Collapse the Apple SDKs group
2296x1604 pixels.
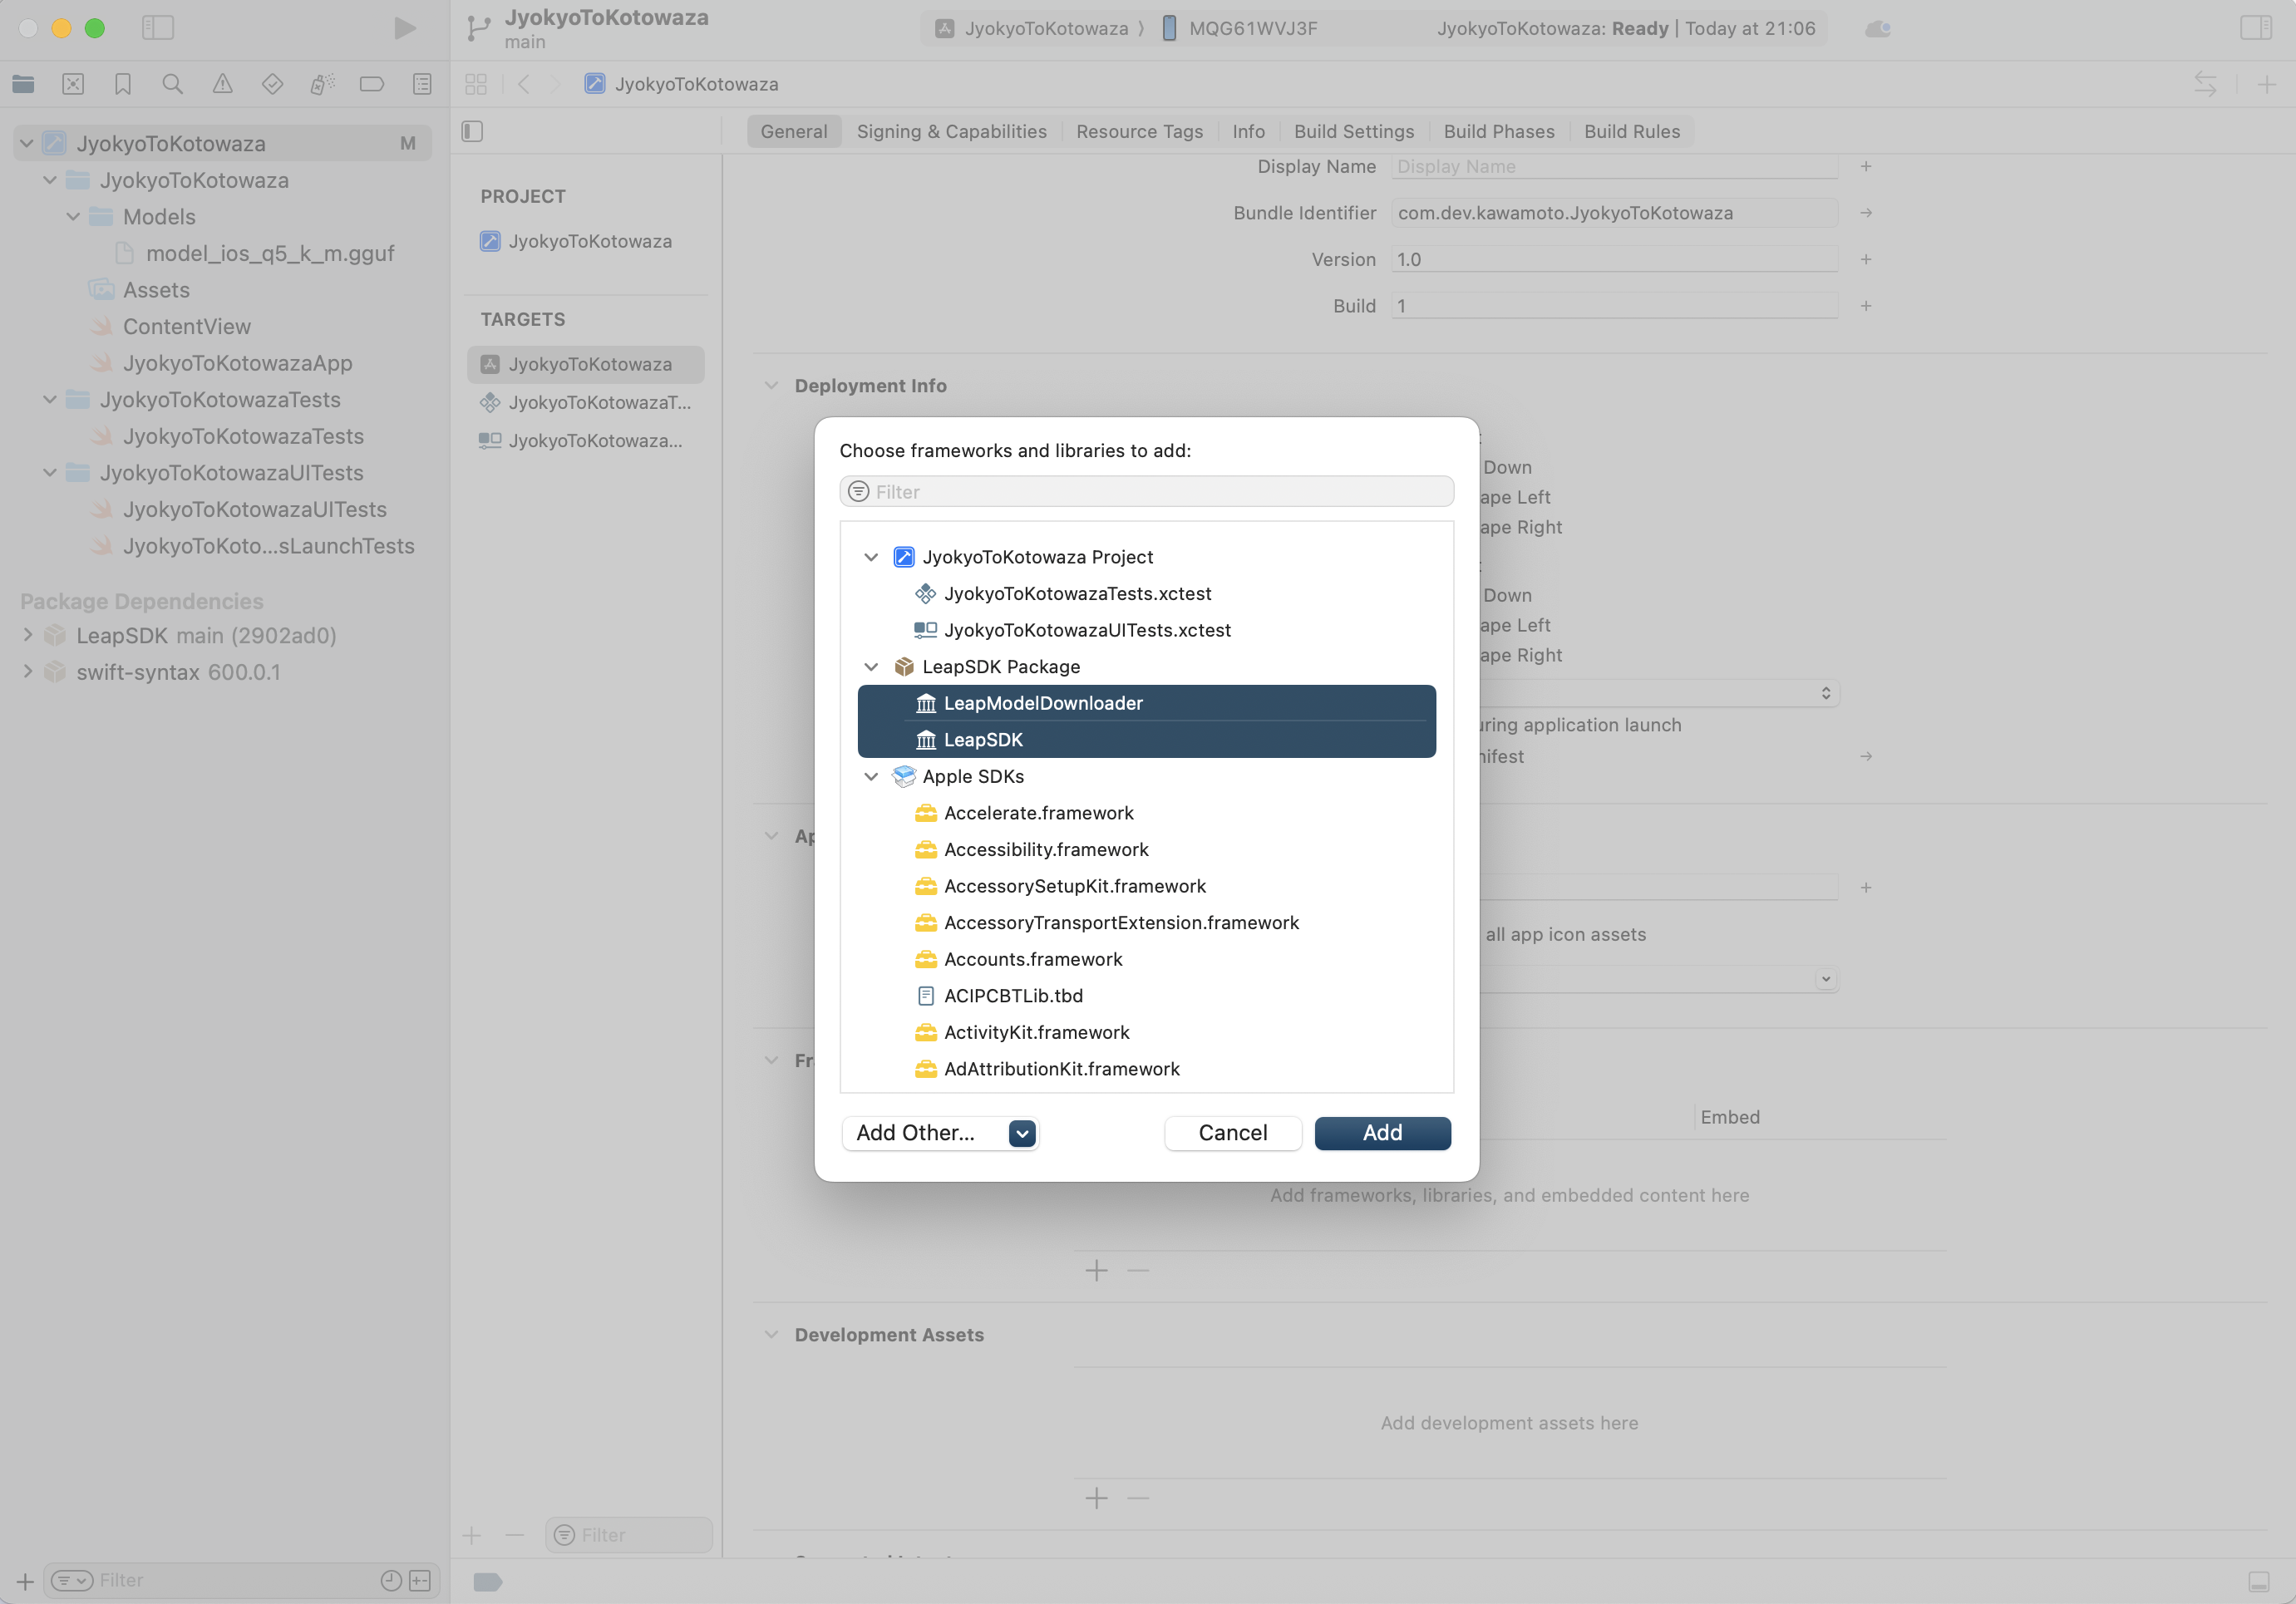[x=871, y=777]
